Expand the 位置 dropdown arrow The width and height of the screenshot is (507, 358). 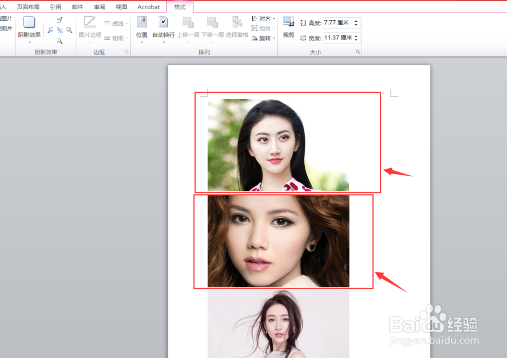(x=141, y=43)
